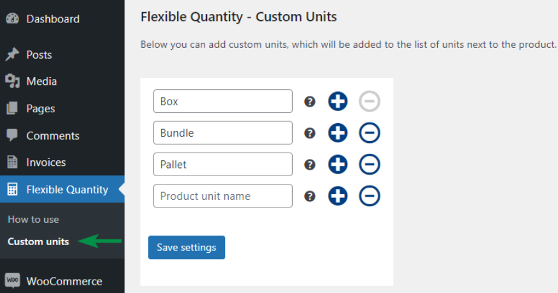Show help tooltip for Bundle unit

point(309,133)
